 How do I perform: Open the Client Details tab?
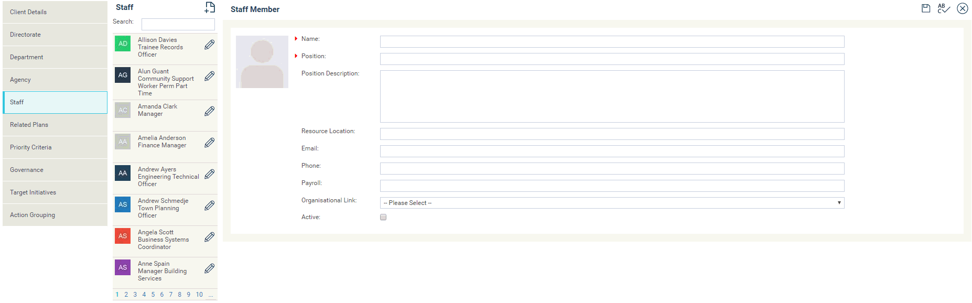55,12
